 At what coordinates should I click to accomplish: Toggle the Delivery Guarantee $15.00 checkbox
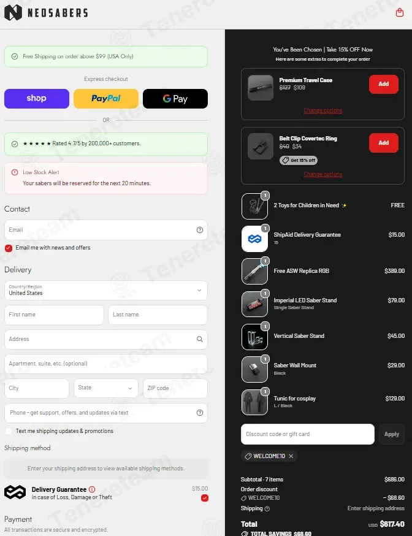point(205,498)
